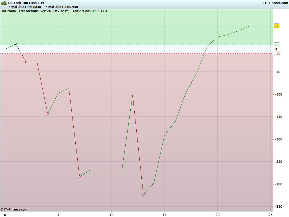Image resolution: width=289 pixels, height=217 pixels.
Task: Select the final green marker at transaction 23
Action: point(249,26)
